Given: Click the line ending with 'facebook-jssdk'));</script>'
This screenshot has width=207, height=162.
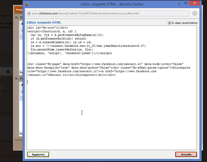Looking at the screenshot, I should (70, 53).
